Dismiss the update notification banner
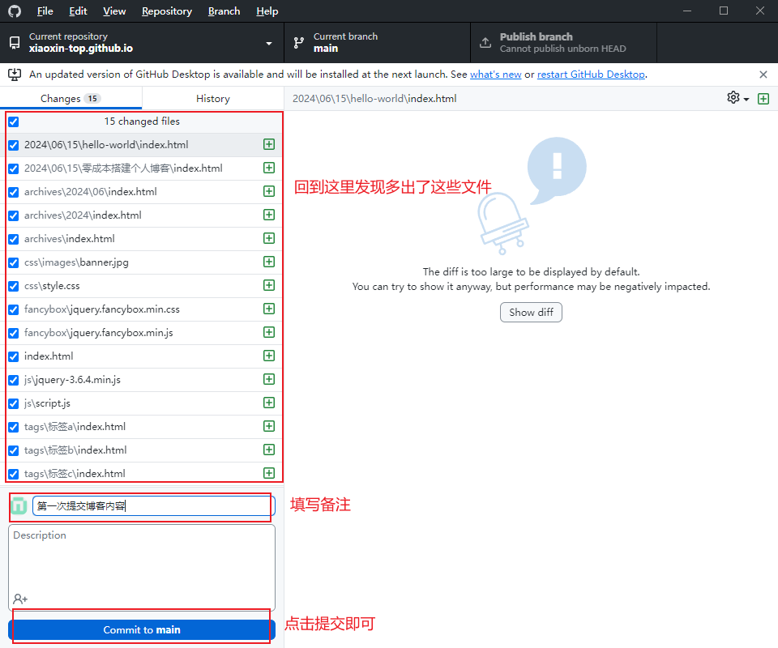778x648 pixels. (x=763, y=75)
